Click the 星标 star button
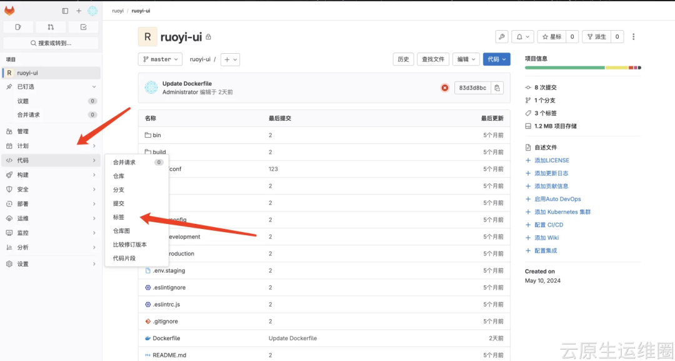Screen dimensions: 675x361 click(552, 37)
